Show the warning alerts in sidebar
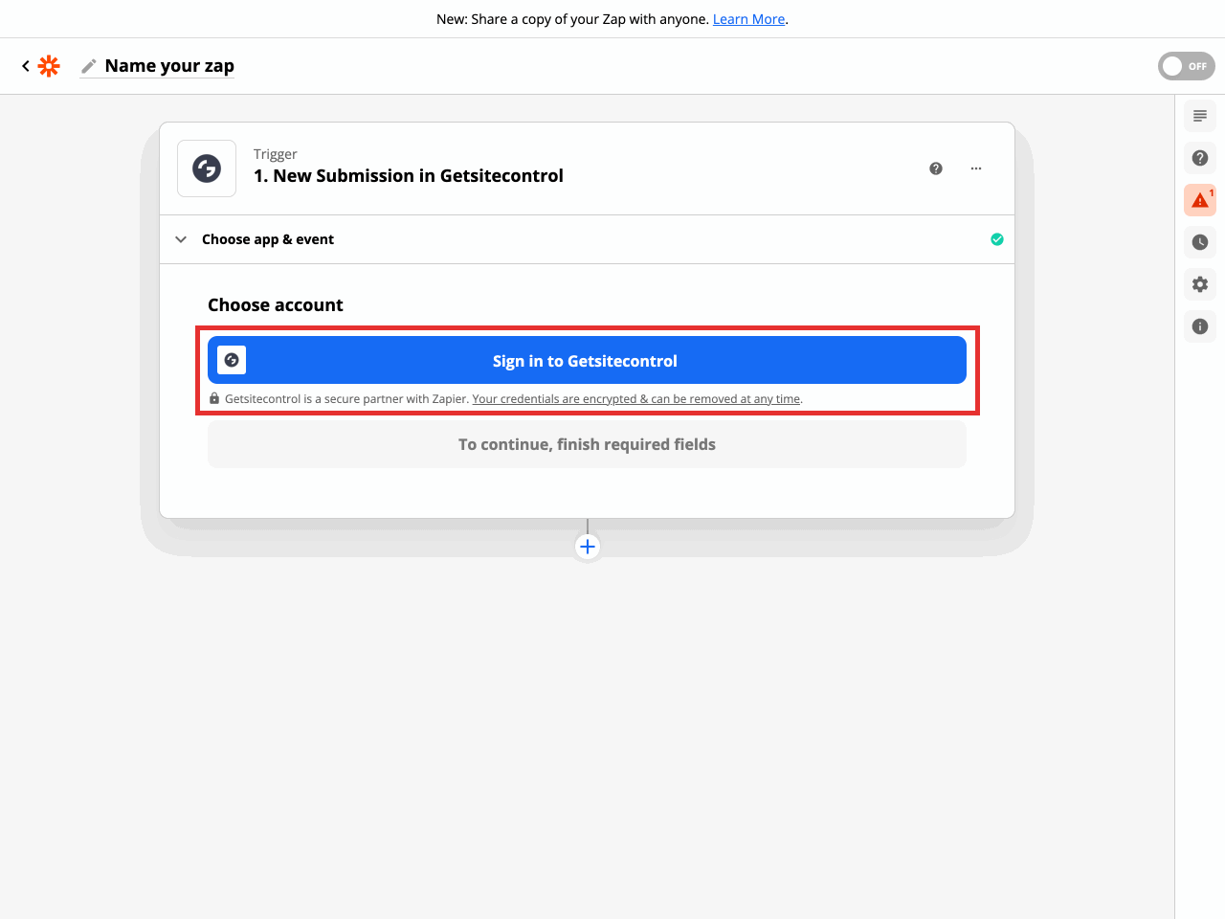1225x919 pixels. pos(1200,200)
